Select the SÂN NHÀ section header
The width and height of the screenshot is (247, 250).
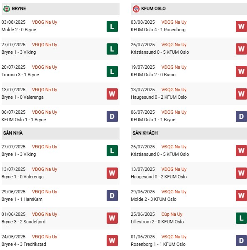pos(60,133)
